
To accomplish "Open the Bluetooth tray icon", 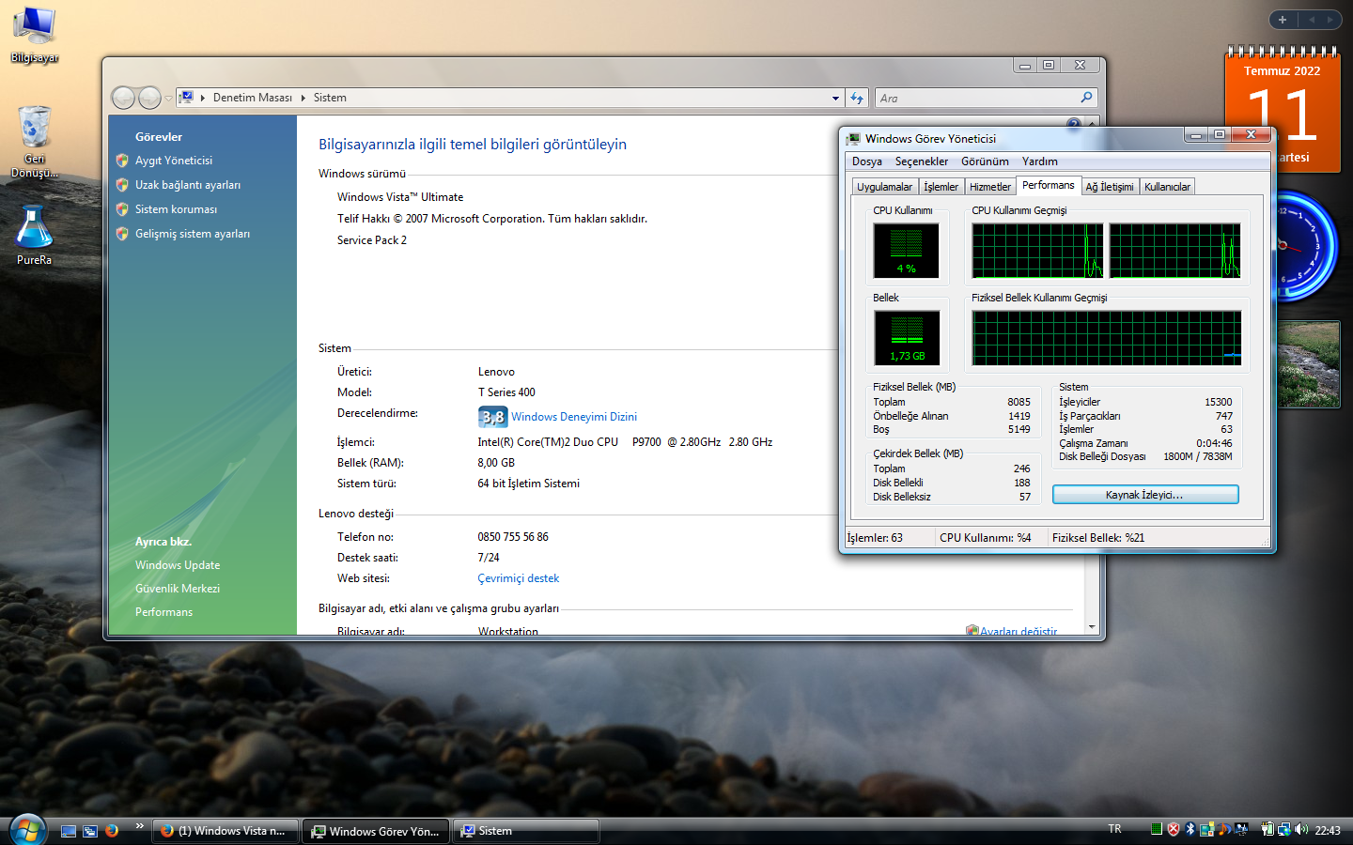I will tap(1190, 829).
